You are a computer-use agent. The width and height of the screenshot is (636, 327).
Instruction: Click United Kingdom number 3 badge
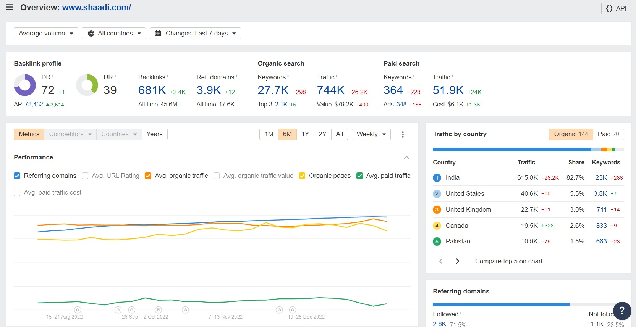437,210
